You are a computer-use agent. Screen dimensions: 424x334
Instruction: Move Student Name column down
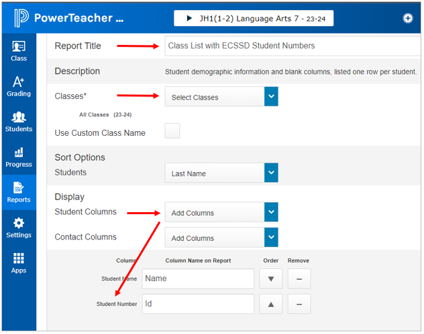coord(270,278)
